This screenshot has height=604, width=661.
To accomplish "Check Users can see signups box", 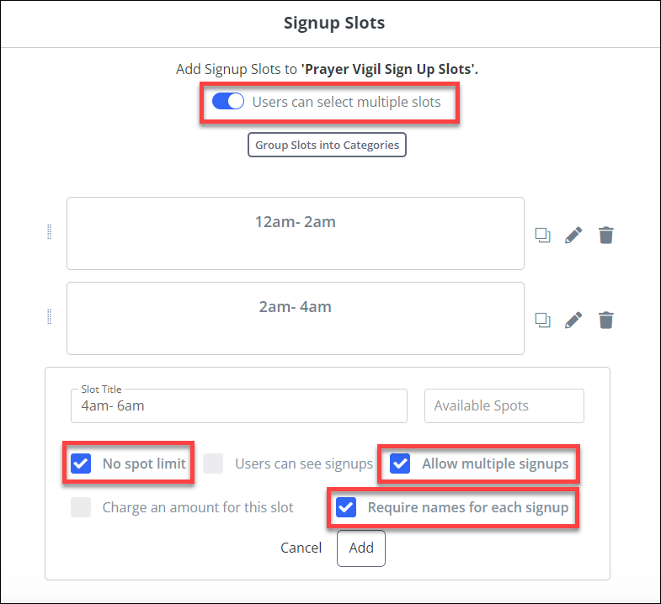I will coord(214,464).
